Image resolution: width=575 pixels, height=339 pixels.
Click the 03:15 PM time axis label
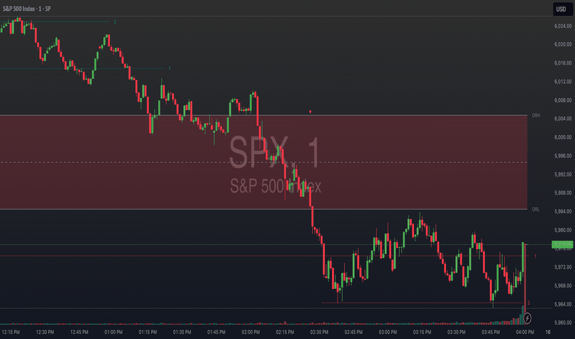pyautogui.click(x=422, y=332)
